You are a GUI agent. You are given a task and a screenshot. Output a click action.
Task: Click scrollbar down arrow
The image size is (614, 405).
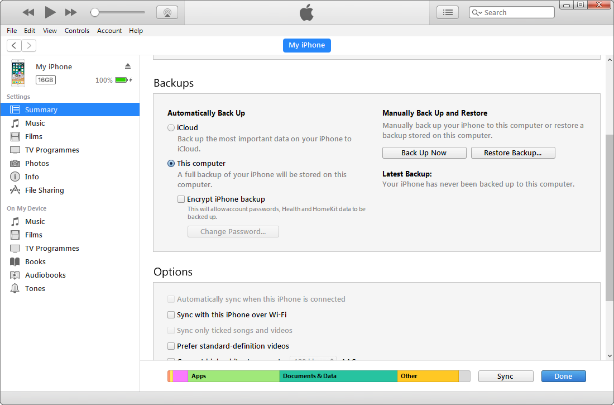[x=610, y=356]
